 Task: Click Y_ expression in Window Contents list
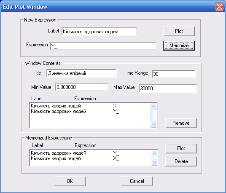point(116,111)
